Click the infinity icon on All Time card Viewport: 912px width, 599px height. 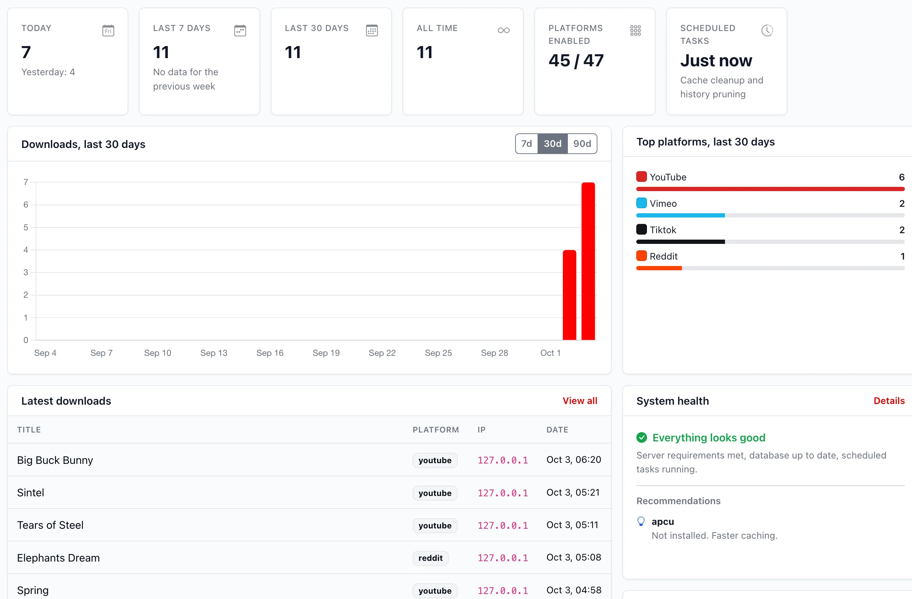[503, 30]
